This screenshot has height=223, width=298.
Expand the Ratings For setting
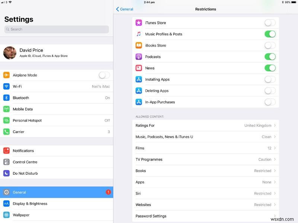click(206, 125)
